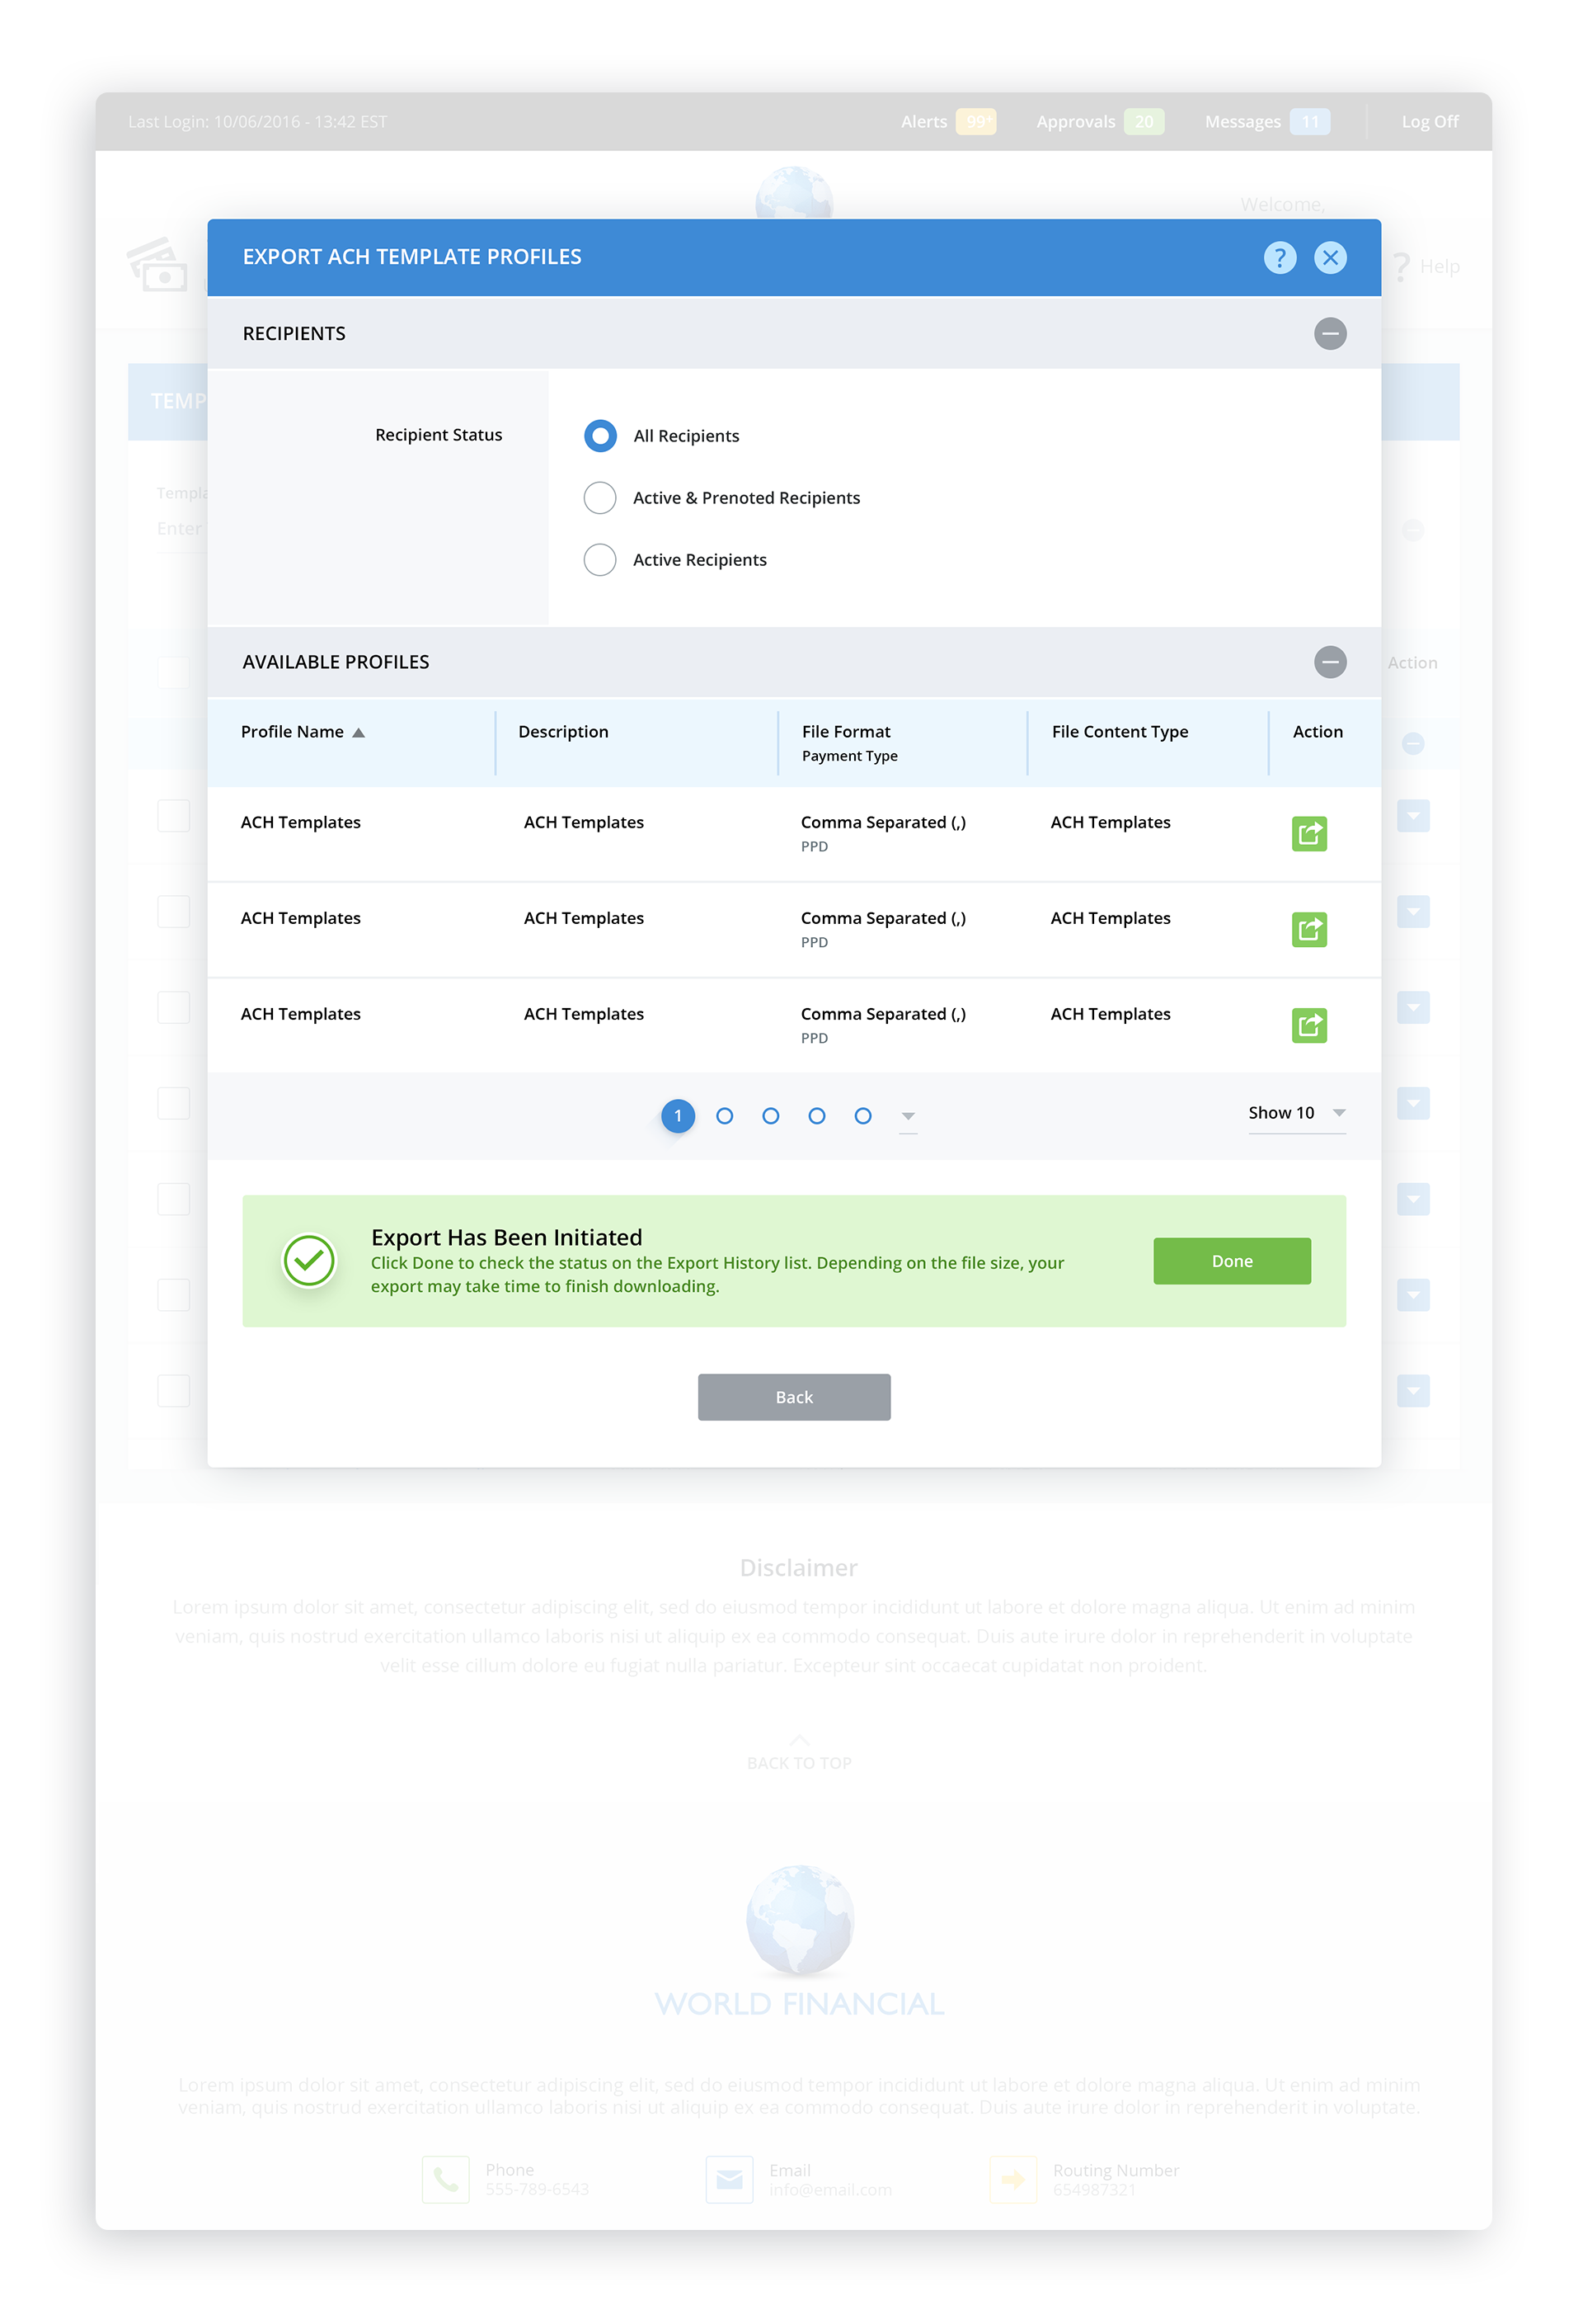
Task: Click the second row's Comma Separated (,) text
Action: [882, 917]
